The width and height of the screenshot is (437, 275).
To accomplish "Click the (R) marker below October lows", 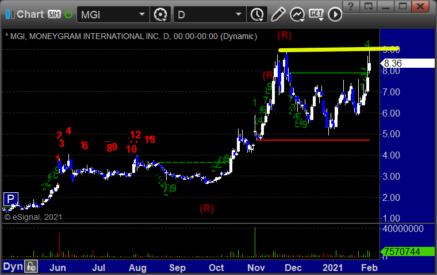I will click(x=207, y=208).
